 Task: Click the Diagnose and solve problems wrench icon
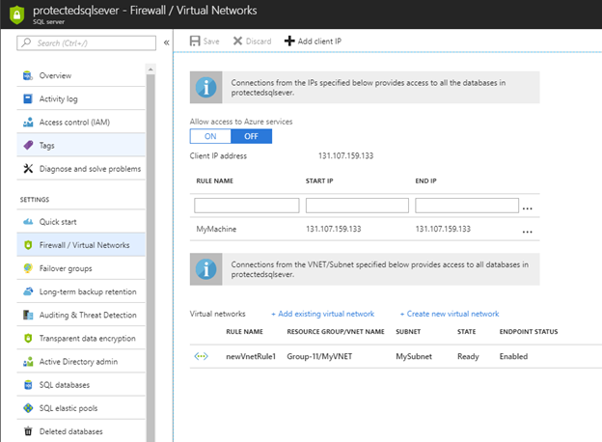point(28,169)
